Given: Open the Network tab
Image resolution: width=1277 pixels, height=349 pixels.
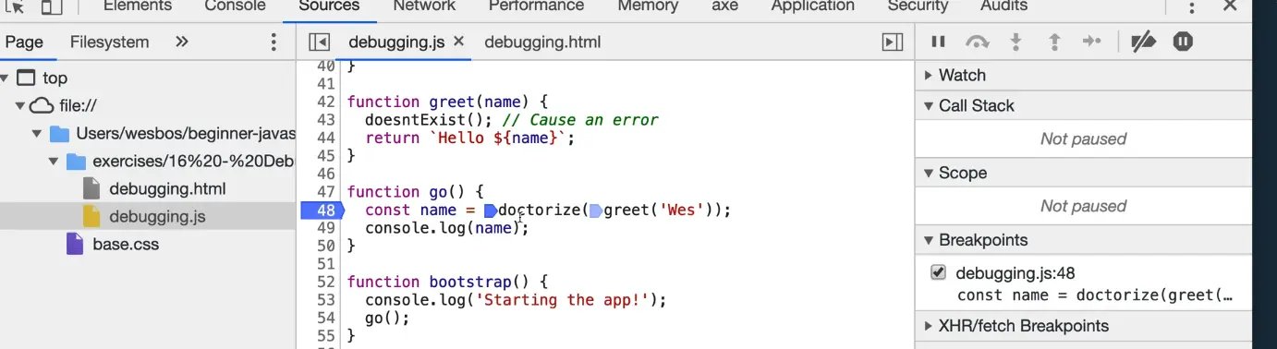Looking at the screenshot, I should click(x=424, y=6).
